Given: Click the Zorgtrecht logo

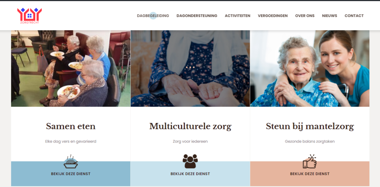Looking at the screenshot, I should [x=29, y=16].
